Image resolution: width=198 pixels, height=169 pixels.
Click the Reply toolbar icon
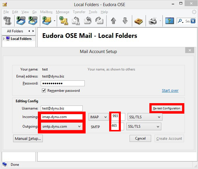tap(76, 21)
